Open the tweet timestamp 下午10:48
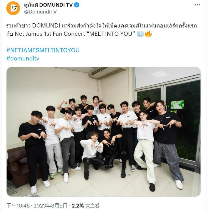 coord(18,206)
